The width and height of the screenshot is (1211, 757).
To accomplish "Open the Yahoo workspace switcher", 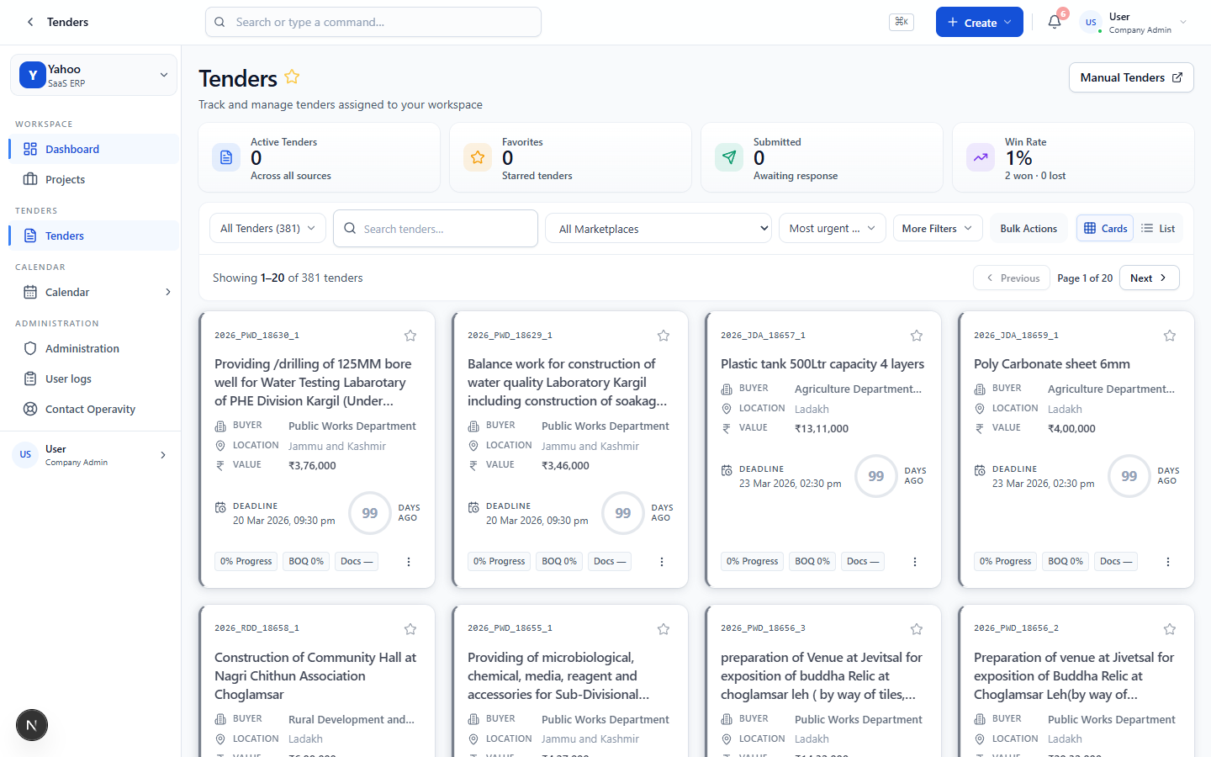I will click(x=94, y=75).
